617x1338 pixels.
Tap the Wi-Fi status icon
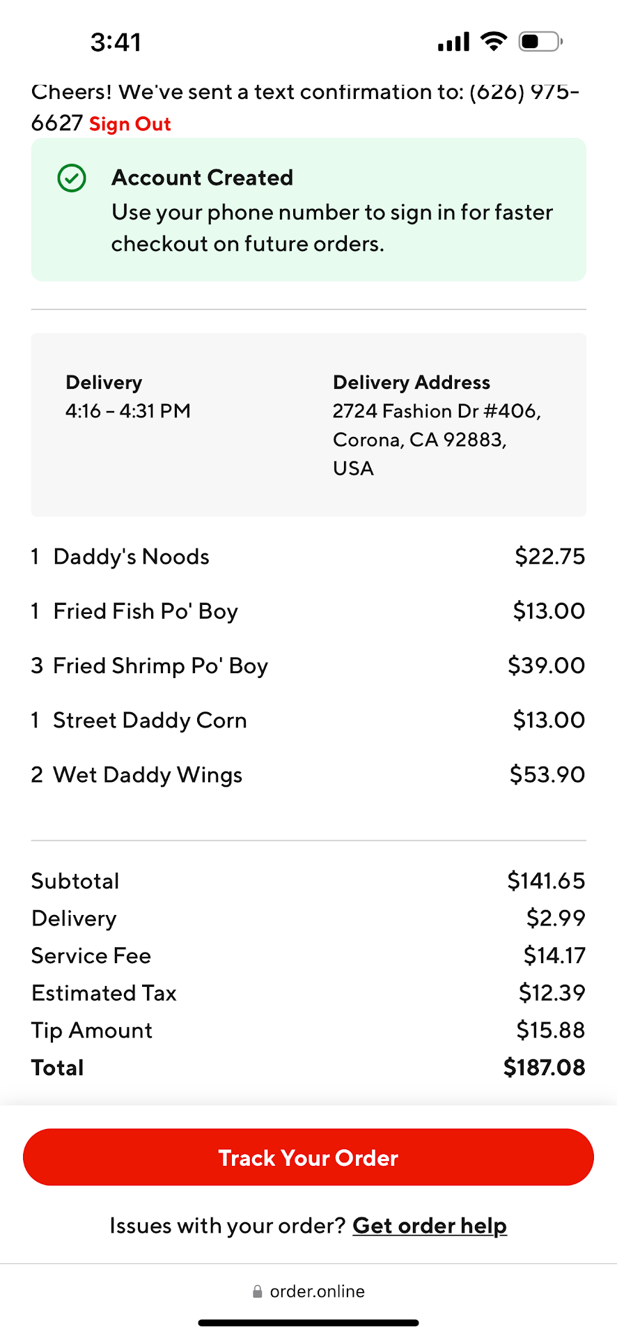494,42
